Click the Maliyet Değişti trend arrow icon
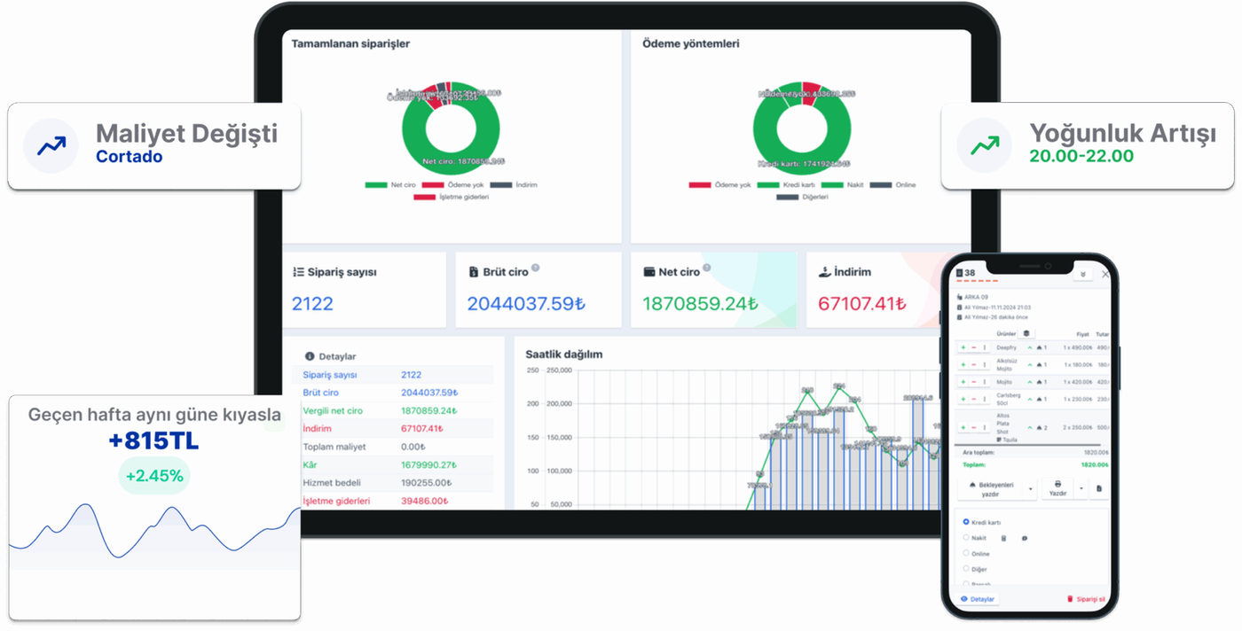 [x=51, y=146]
